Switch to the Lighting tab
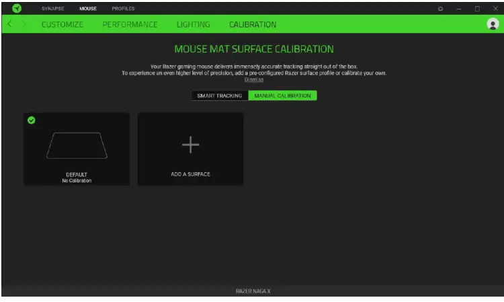Screen dimensions: 504x302 [x=193, y=24]
